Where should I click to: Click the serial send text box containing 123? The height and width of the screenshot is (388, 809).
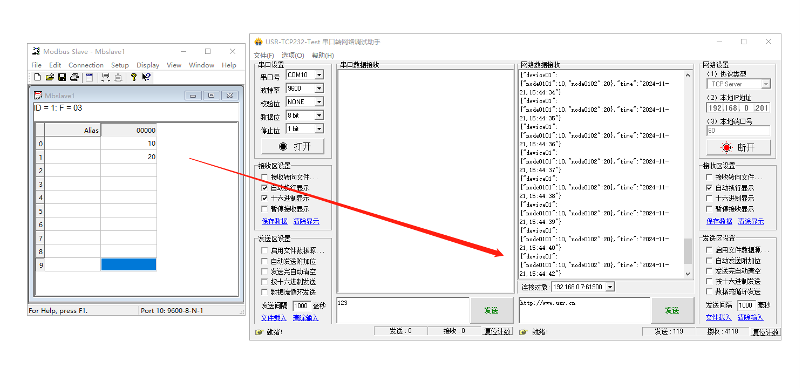pyautogui.click(x=403, y=310)
